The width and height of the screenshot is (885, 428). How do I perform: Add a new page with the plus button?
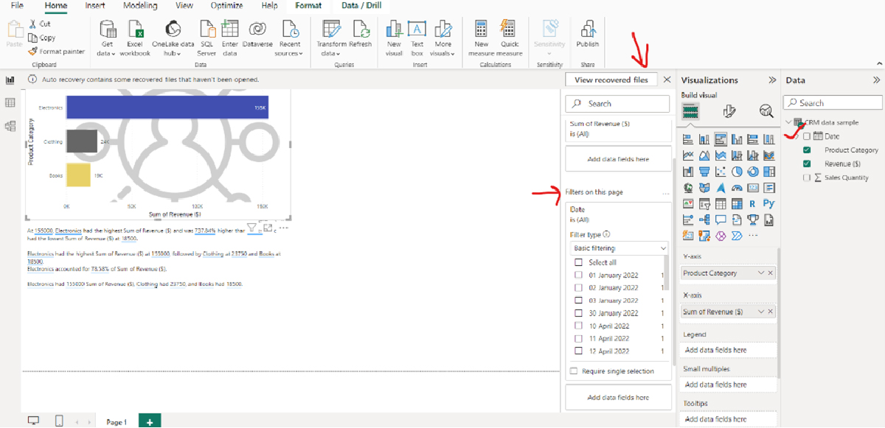tap(150, 421)
